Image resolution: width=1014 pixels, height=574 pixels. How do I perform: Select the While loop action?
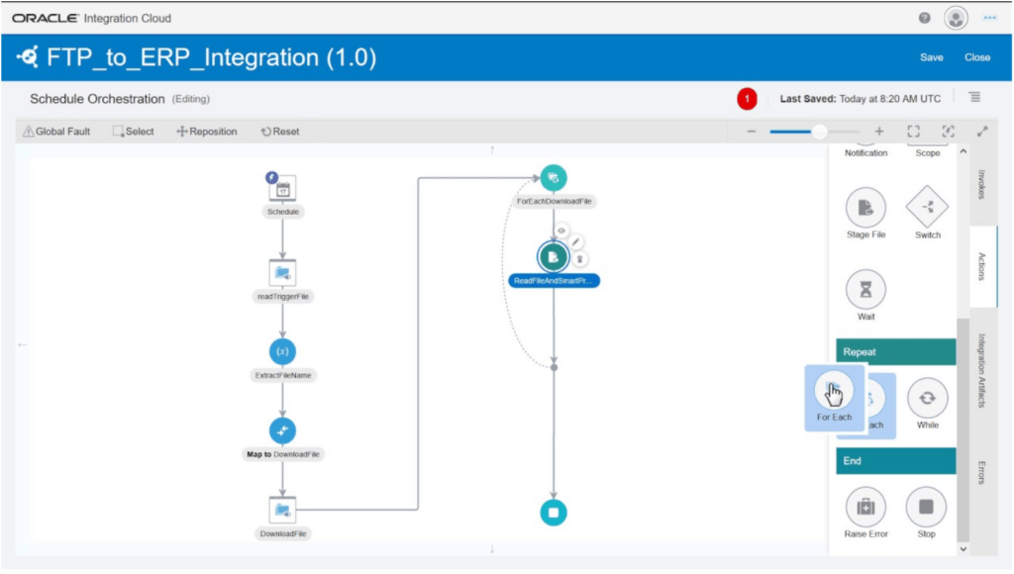[x=927, y=400]
